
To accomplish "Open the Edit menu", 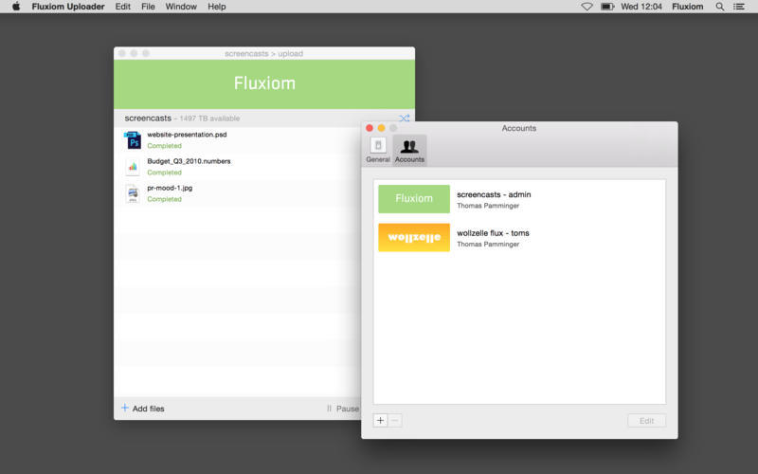I will pos(123,7).
